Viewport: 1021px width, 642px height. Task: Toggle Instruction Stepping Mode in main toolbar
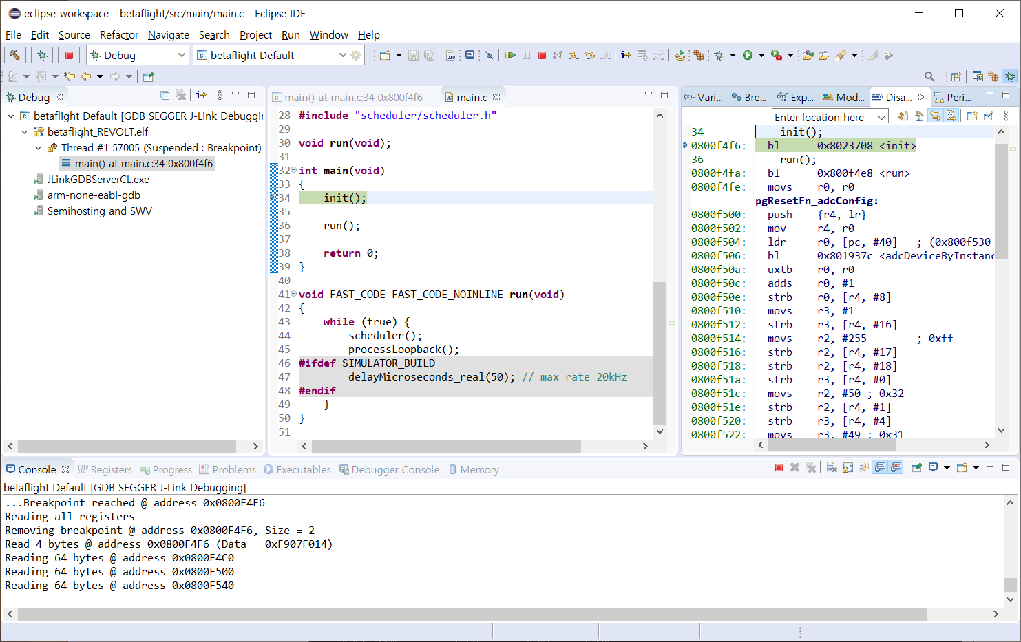tap(626, 55)
